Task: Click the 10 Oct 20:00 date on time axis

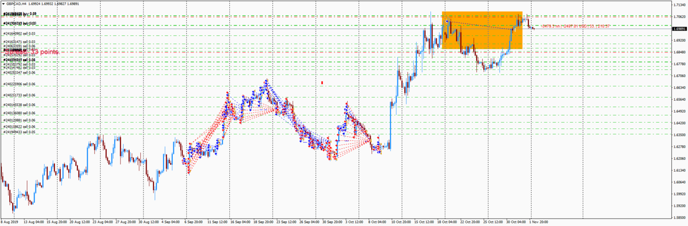Action: click(x=401, y=222)
